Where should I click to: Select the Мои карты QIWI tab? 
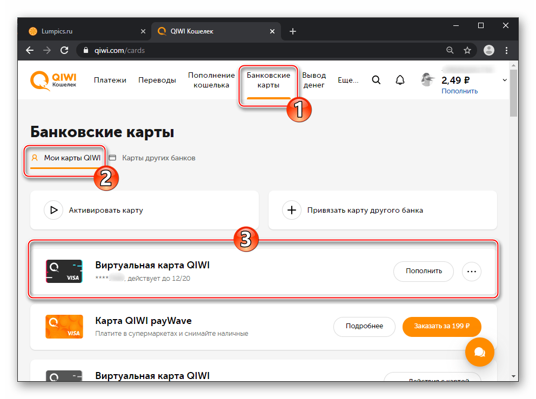[66, 158]
